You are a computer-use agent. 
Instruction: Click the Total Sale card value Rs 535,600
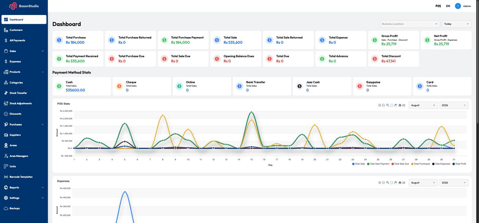click(233, 43)
